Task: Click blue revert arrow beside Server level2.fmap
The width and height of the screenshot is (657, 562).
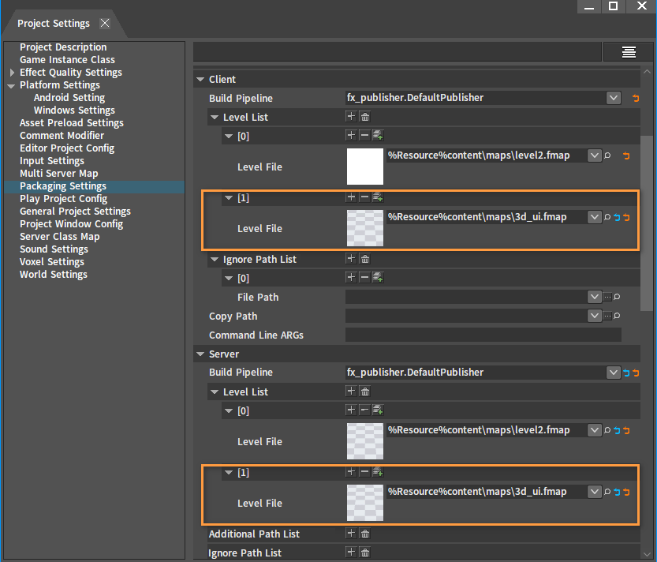Action: [x=617, y=430]
